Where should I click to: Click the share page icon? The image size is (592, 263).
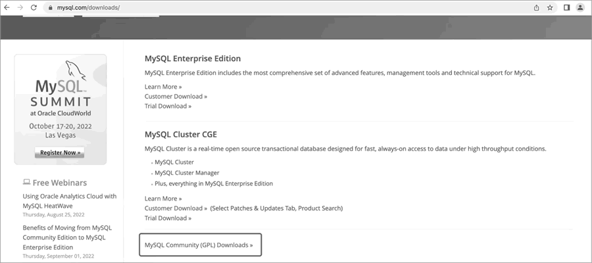click(537, 7)
